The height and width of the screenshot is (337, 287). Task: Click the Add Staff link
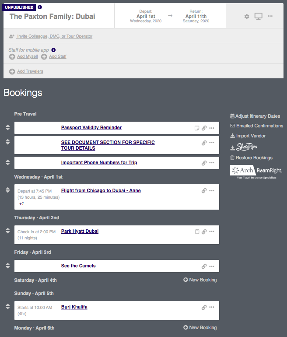(58, 56)
